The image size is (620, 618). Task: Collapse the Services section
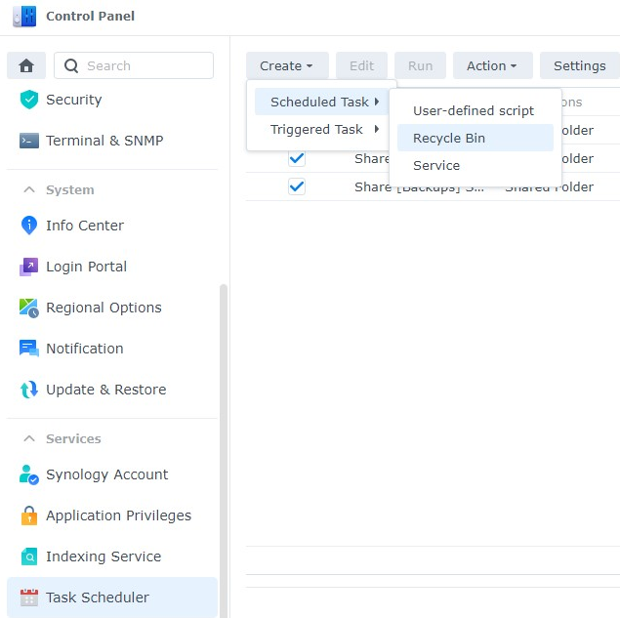(x=29, y=438)
